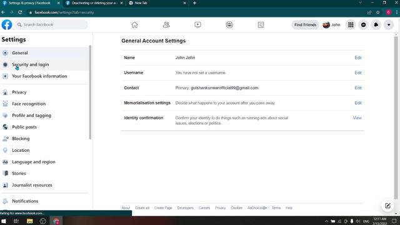Screen dimensions: 400x225
Task: Click the browser address bar URL
Action: [x=64, y=12]
